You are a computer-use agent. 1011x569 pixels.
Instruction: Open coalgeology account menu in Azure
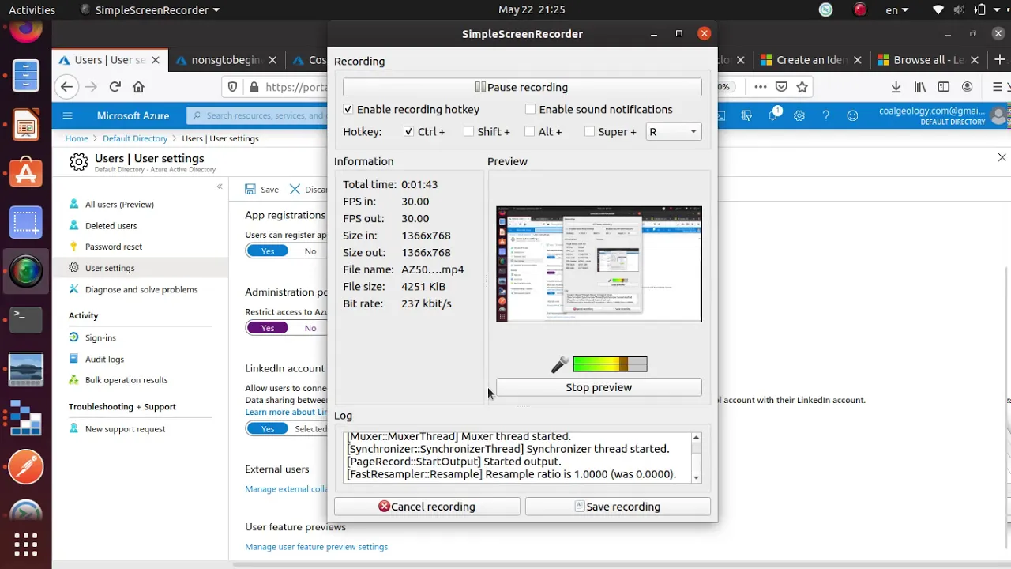[944, 115]
